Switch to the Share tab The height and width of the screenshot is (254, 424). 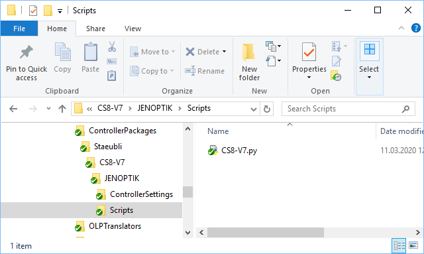click(x=95, y=29)
